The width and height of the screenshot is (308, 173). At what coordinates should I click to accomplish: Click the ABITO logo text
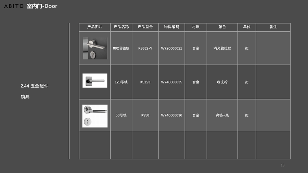[14, 6]
